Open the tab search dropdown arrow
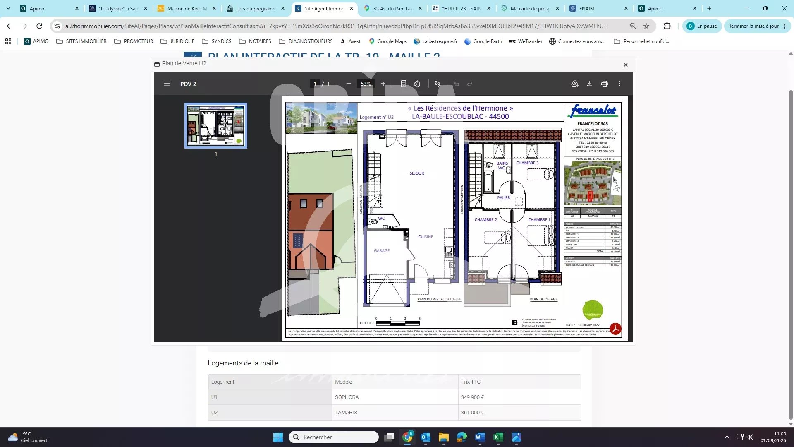Image resolution: width=794 pixels, height=447 pixels. [8, 8]
